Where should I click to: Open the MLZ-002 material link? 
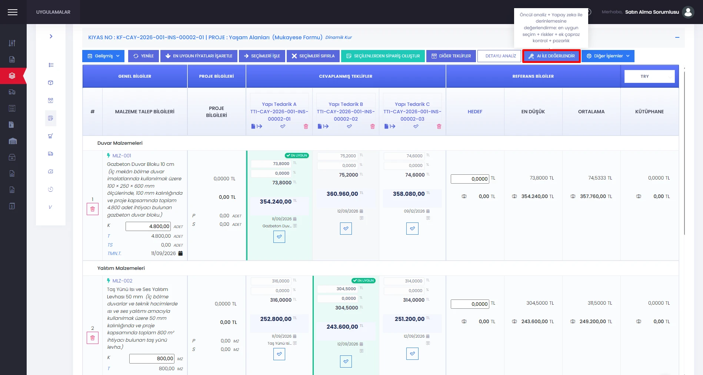coord(122,281)
